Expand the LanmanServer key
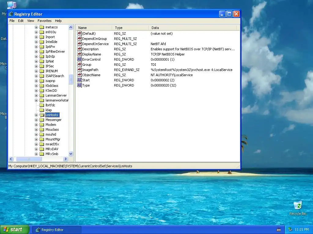 click(36, 95)
